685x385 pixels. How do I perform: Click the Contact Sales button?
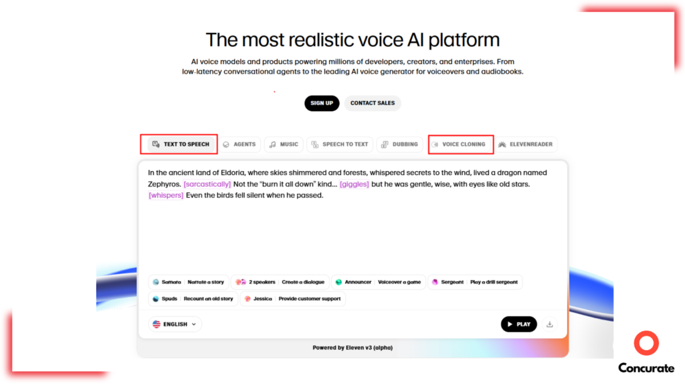pos(373,103)
